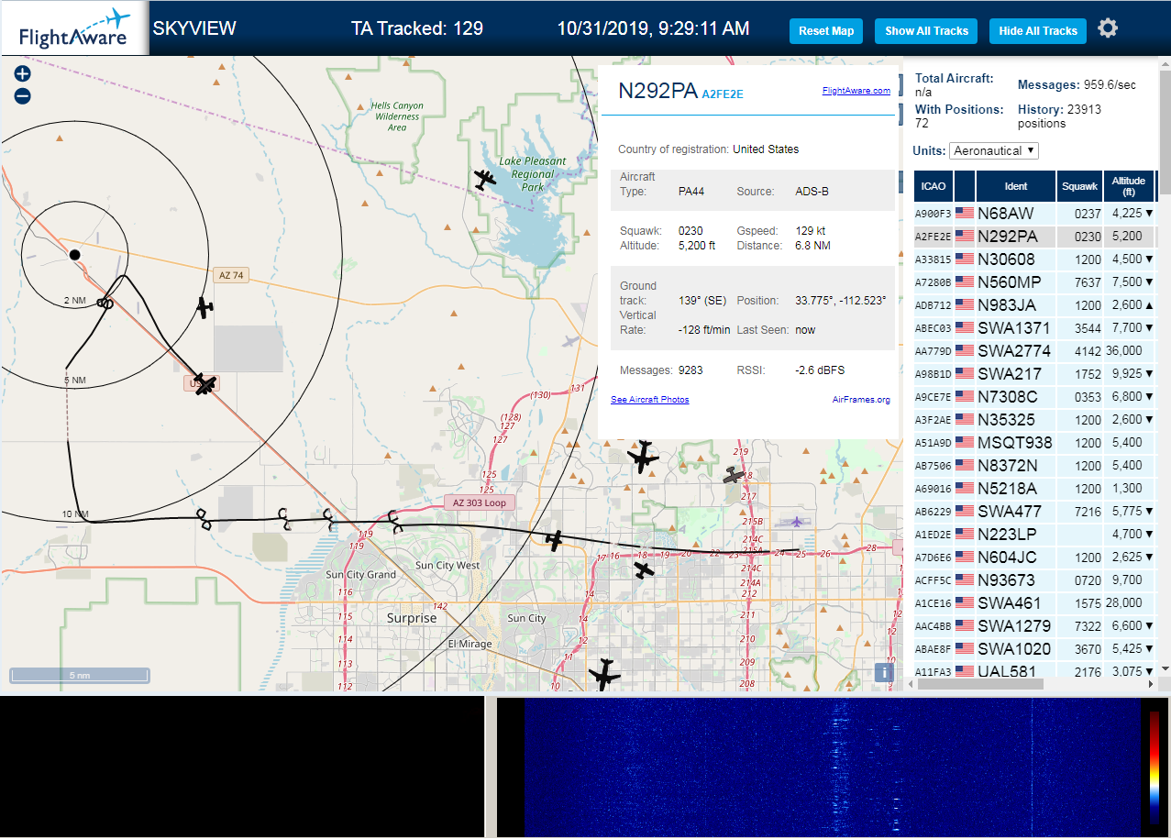Click Hide All Tracks

pyautogui.click(x=1038, y=31)
